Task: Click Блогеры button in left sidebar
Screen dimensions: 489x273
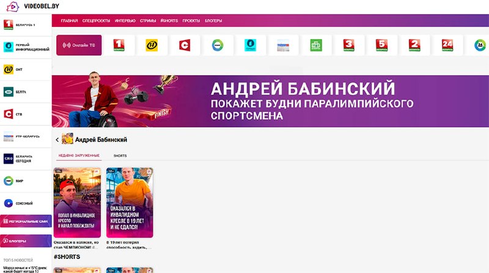Action: tap(26, 241)
